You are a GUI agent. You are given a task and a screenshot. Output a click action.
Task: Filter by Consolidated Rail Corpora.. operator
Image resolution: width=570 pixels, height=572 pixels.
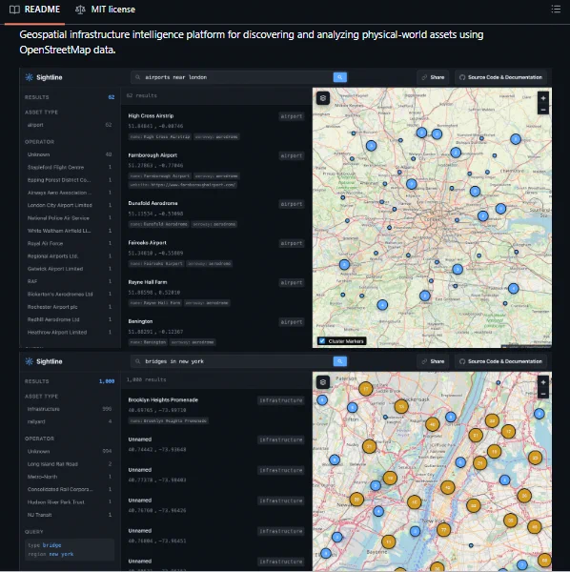(70, 489)
